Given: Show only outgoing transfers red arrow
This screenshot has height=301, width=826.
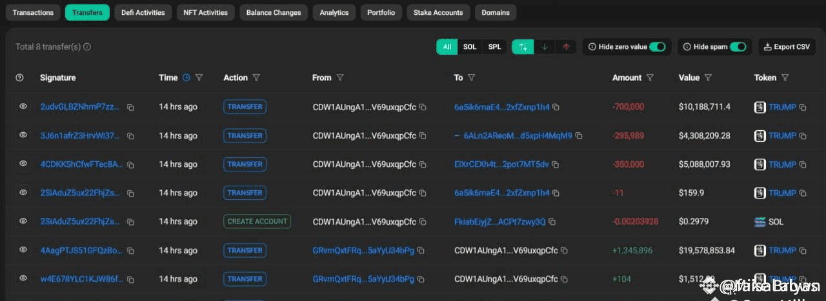Looking at the screenshot, I should click(x=566, y=46).
